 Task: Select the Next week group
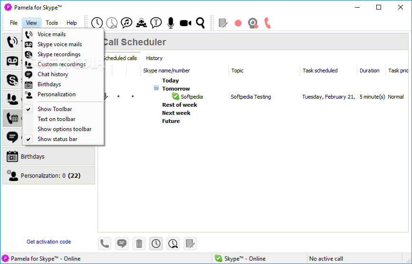[176, 113]
